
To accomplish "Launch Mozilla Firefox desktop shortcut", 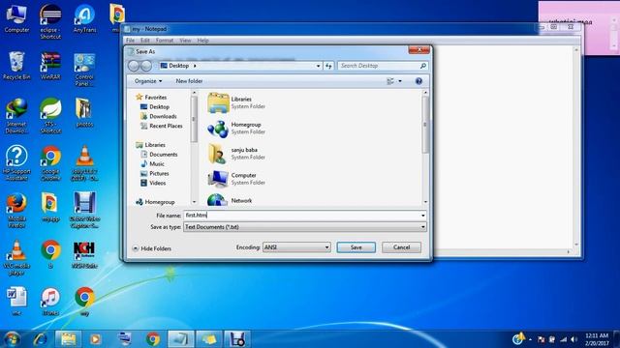I will (x=16, y=211).
